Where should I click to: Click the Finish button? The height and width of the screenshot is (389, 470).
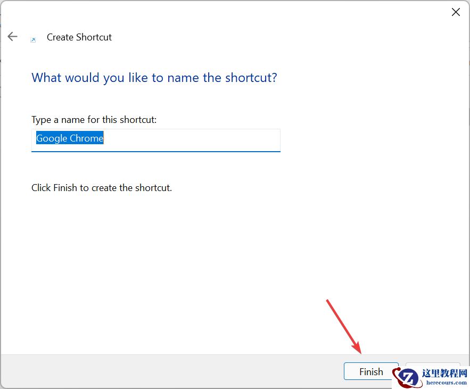371,371
